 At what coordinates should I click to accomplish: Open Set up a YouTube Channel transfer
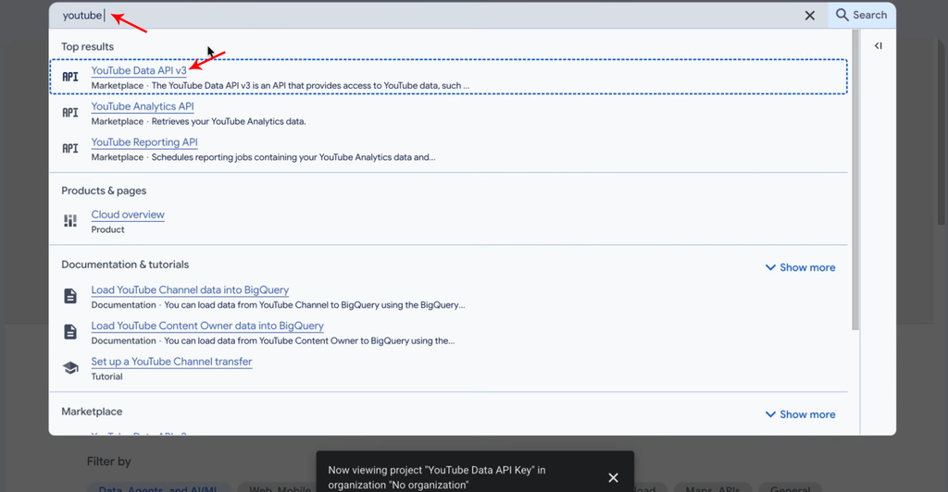pos(171,362)
